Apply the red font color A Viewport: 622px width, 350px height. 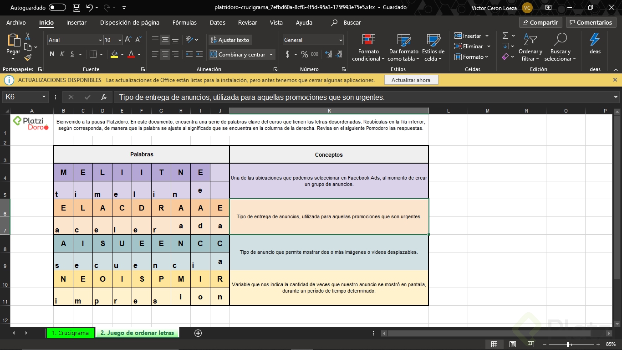click(x=132, y=54)
